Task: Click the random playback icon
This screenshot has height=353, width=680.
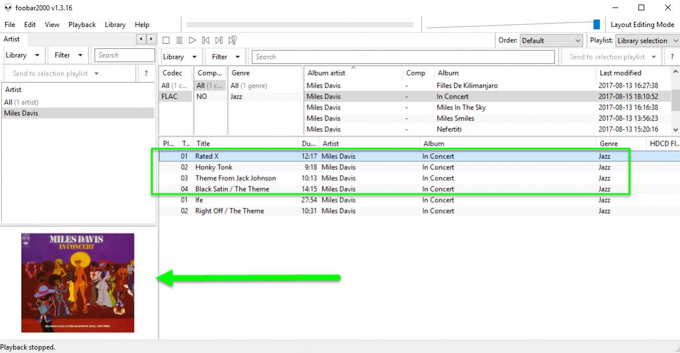Action: pos(232,40)
